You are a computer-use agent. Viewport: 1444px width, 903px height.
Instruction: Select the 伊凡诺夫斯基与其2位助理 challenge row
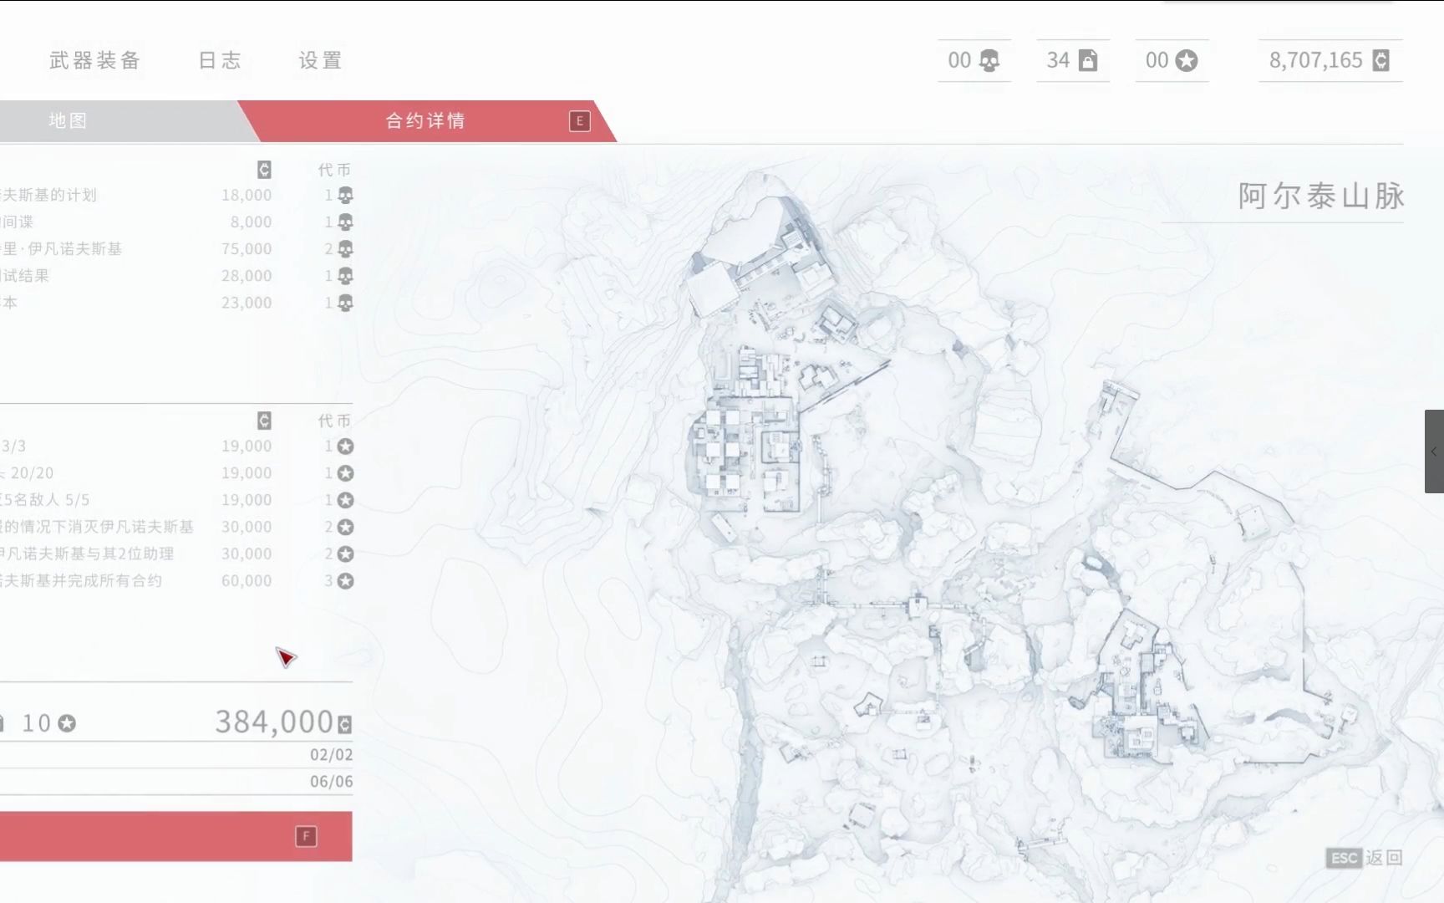coord(176,554)
